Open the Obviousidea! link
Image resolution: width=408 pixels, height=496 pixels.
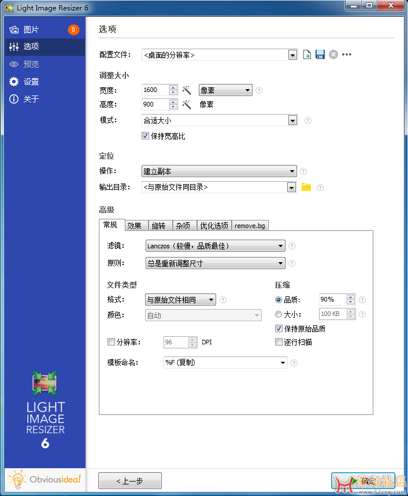pyautogui.click(x=46, y=480)
